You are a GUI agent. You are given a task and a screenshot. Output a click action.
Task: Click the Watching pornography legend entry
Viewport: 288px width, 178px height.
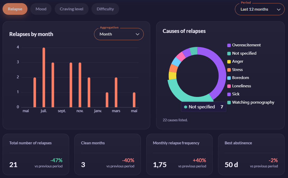point(251,102)
